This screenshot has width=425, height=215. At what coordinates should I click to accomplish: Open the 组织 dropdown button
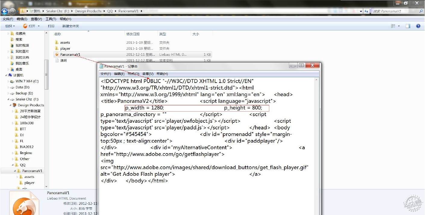pos(10,26)
